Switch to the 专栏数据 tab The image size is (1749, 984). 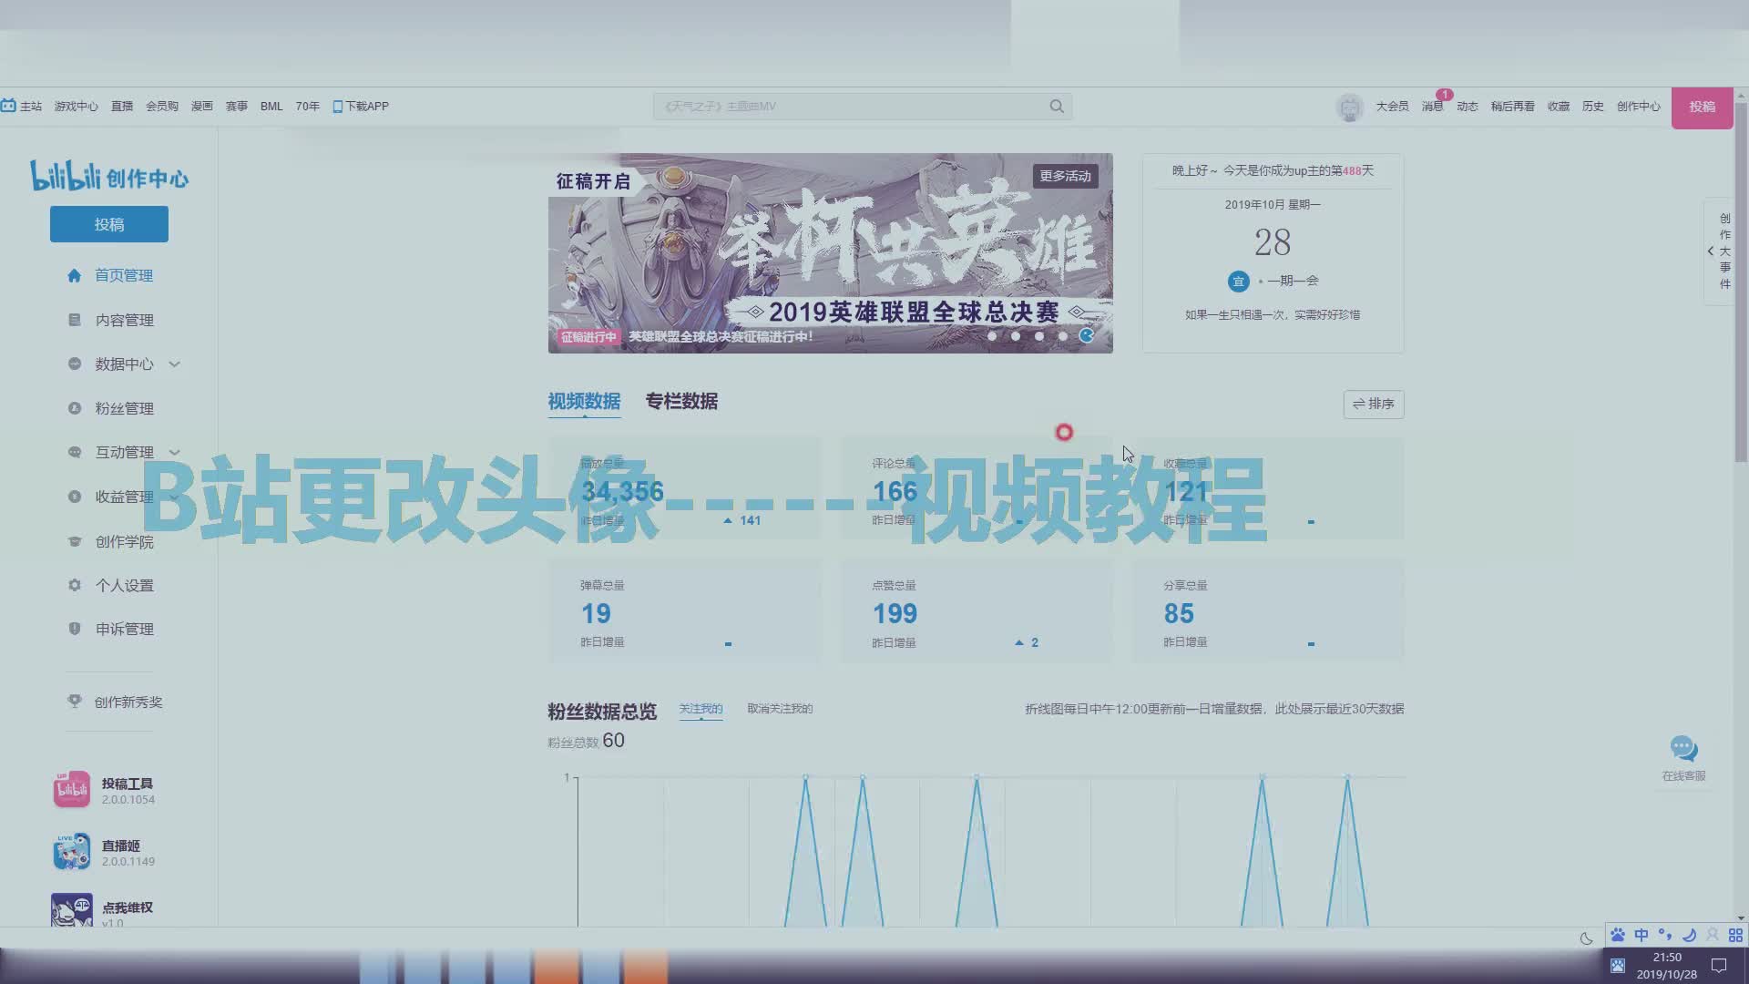click(x=681, y=402)
